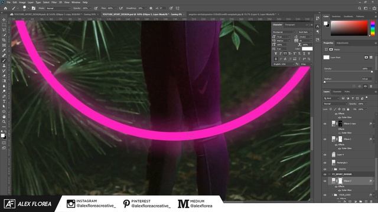Select the Clone Stamp tool

point(4,65)
